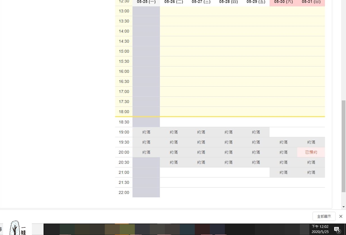Click the 20:30 time label
This screenshot has height=235, width=346.
point(124,163)
